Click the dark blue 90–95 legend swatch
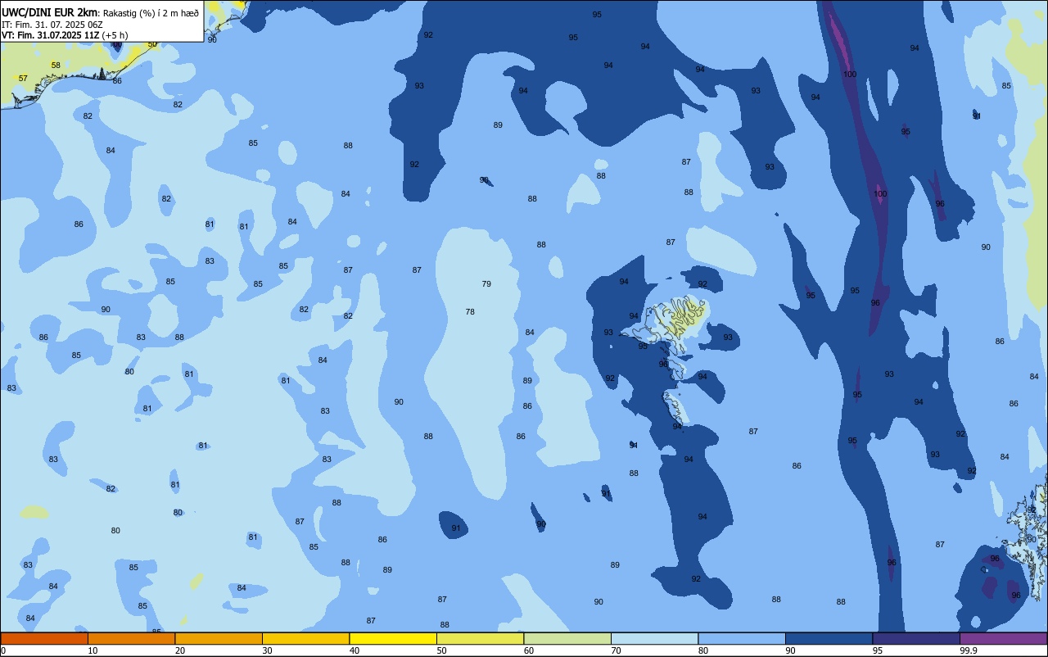This screenshot has height=657, width=1048. (829, 638)
